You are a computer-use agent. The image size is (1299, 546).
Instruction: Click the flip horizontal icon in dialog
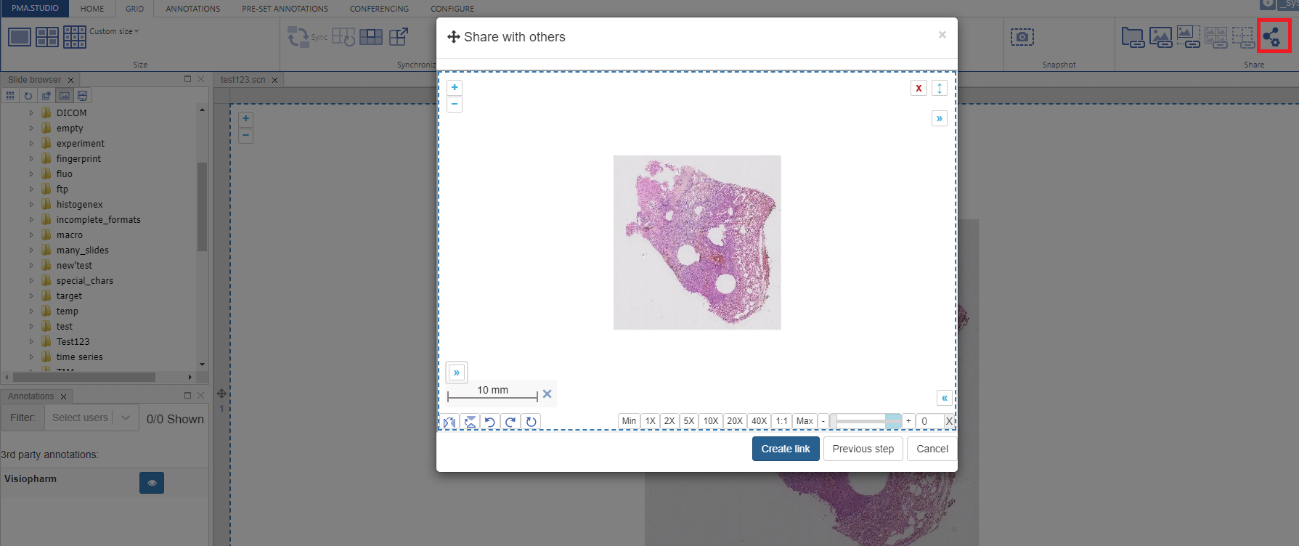(x=450, y=422)
